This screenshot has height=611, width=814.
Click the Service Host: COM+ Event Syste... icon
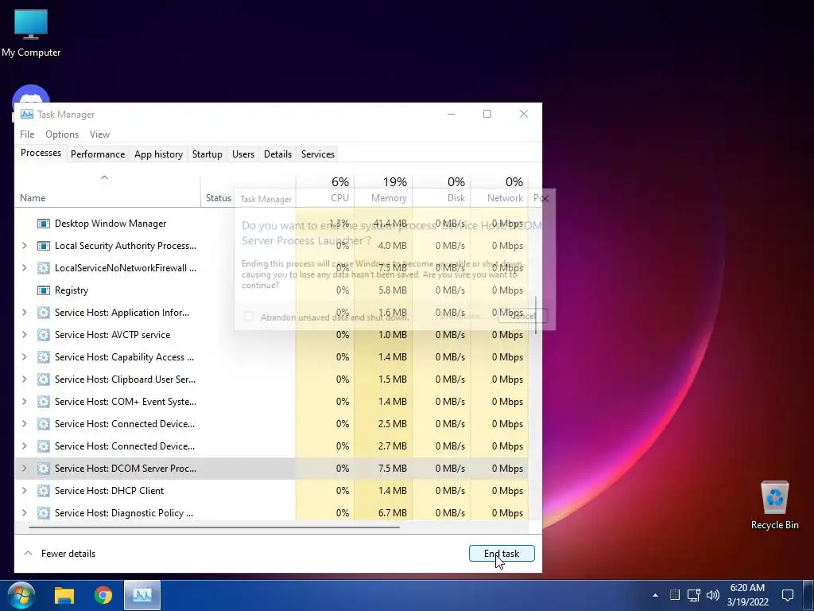pos(44,402)
